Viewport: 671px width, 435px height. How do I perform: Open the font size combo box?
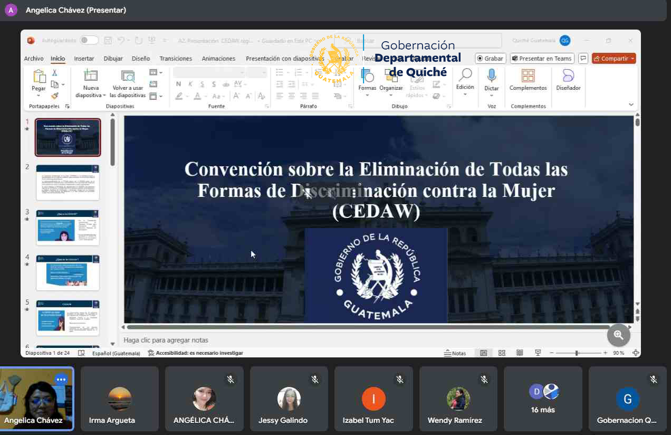pos(257,72)
